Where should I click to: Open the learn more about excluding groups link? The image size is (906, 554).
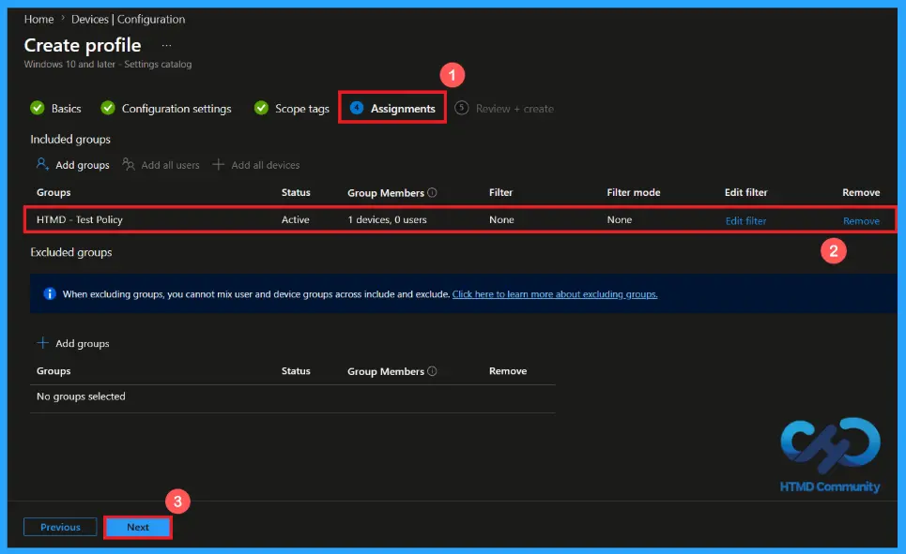click(x=555, y=294)
